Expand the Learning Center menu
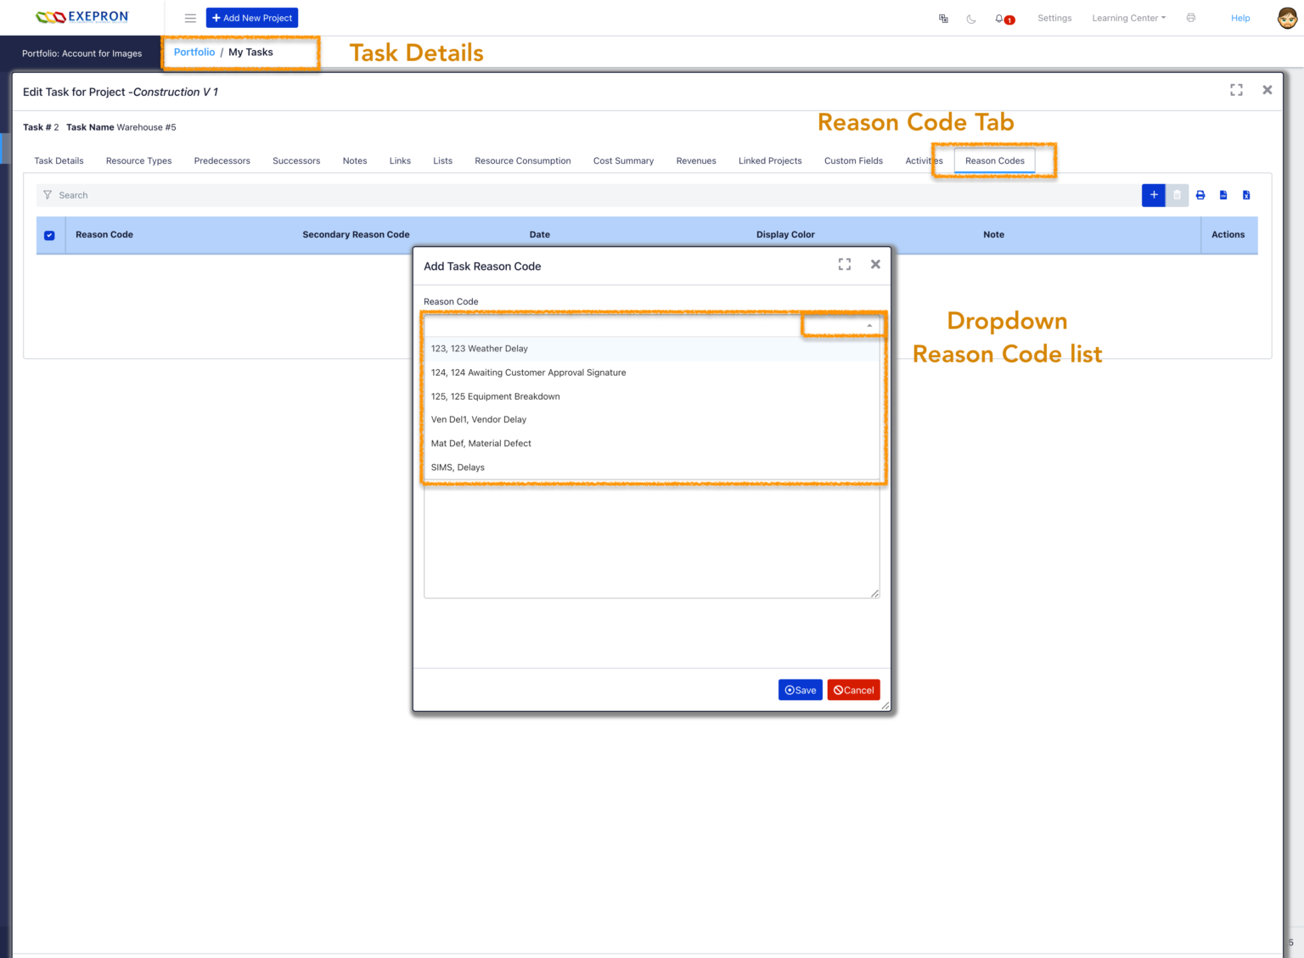 [x=1128, y=18]
